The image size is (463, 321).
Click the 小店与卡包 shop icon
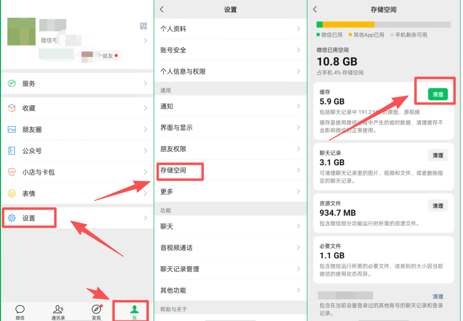pos(11,172)
